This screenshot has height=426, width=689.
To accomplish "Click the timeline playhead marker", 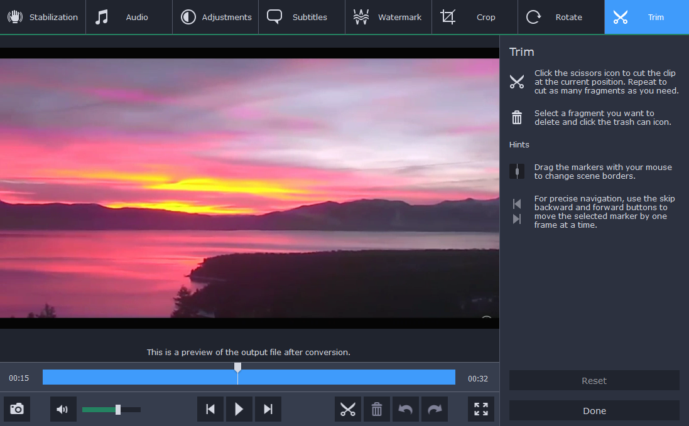I will [237, 367].
